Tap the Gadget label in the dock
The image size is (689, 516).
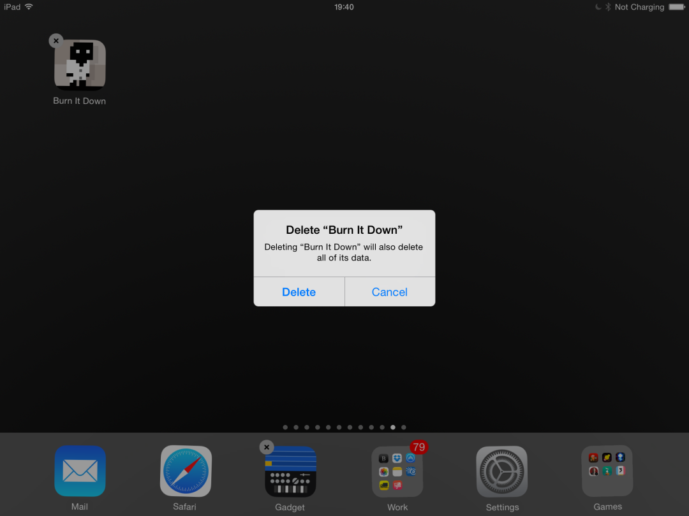point(290,507)
